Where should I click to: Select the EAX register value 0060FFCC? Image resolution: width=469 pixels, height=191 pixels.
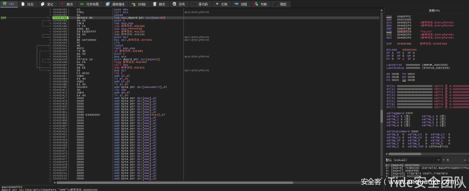pos(404,16)
